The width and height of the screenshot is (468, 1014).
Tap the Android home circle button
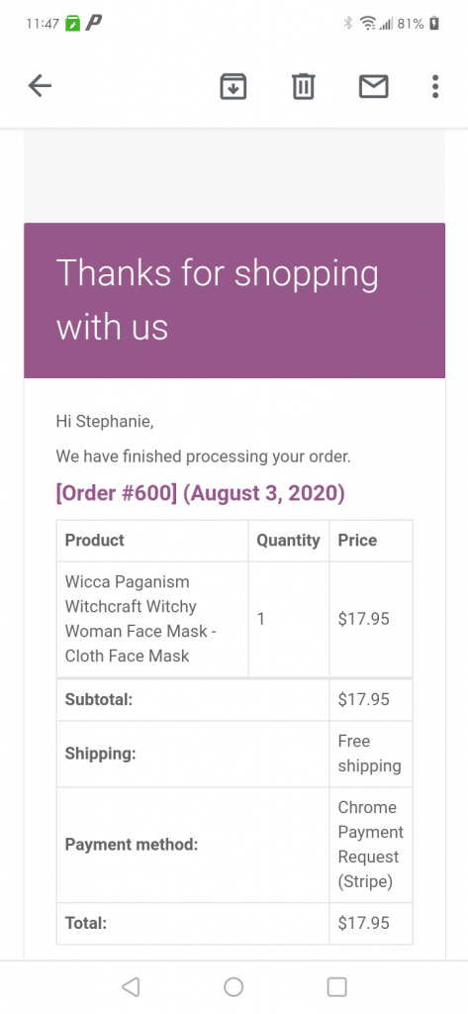pyautogui.click(x=234, y=987)
